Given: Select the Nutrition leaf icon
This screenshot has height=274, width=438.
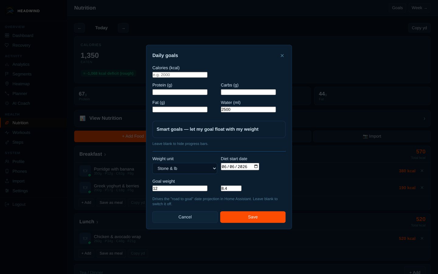Looking at the screenshot, I should pos(7,123).
